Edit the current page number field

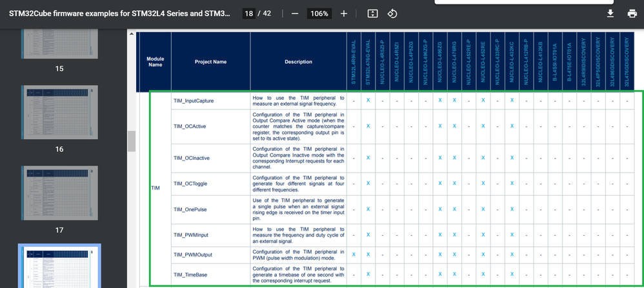tap(249, 14)
